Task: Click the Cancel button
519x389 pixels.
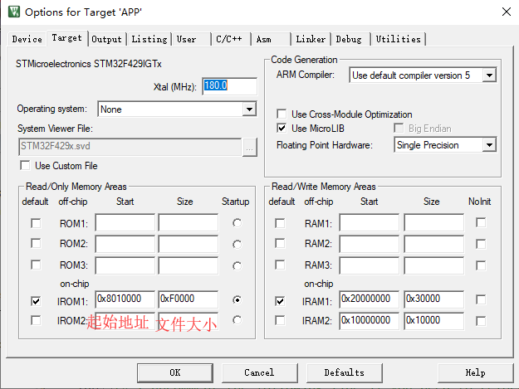Action: pos(259,372)
